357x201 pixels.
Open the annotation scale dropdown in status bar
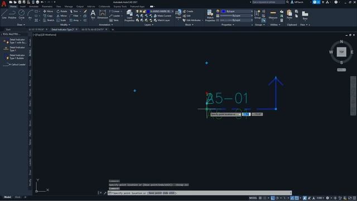320,198
